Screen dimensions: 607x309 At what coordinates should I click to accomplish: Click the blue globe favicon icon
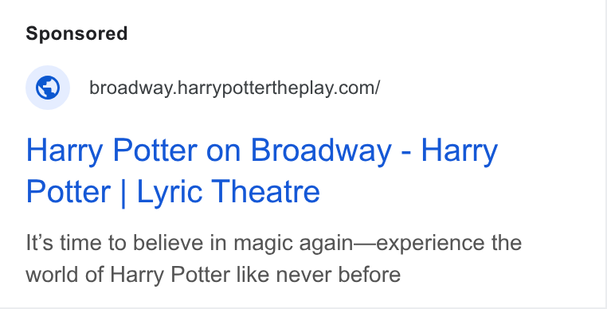pos(48,88)
